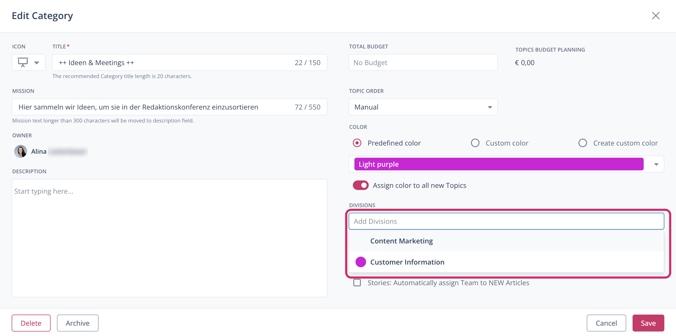
Task: Toggle Assign color to all new Topics
Action: pyautogui.click(x=361, y=185)
